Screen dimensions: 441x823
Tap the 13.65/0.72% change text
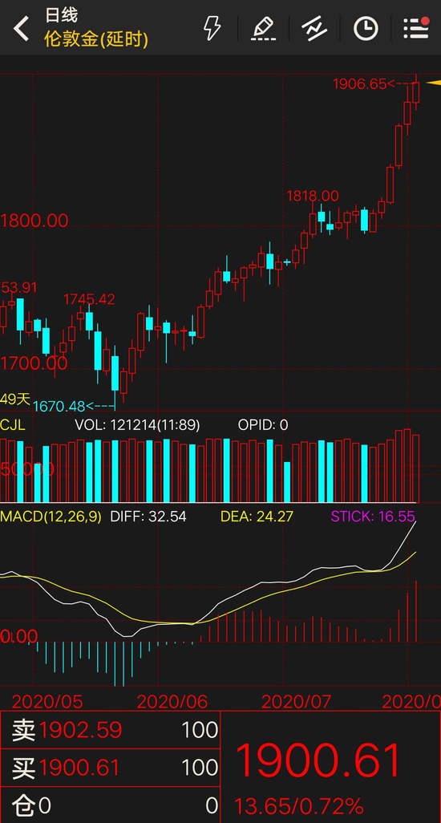click(x=298, y=805)
